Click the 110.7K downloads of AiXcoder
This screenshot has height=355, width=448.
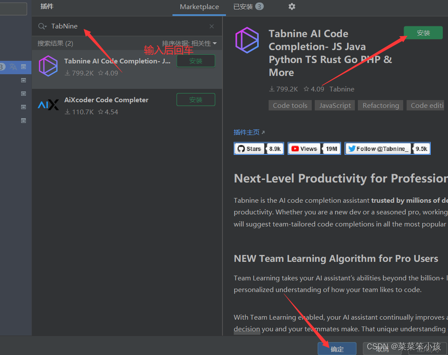pos(79,112)
